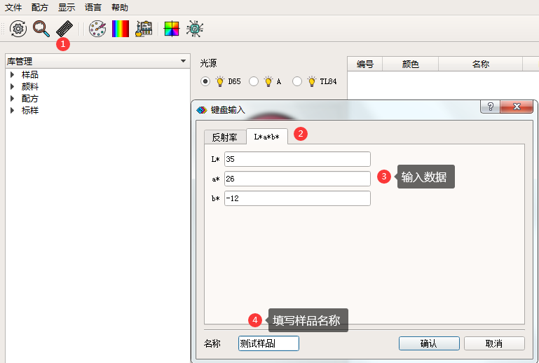This screenshot has height=363, width=539.
Task: Click the color space square icon
Action: 171,29
